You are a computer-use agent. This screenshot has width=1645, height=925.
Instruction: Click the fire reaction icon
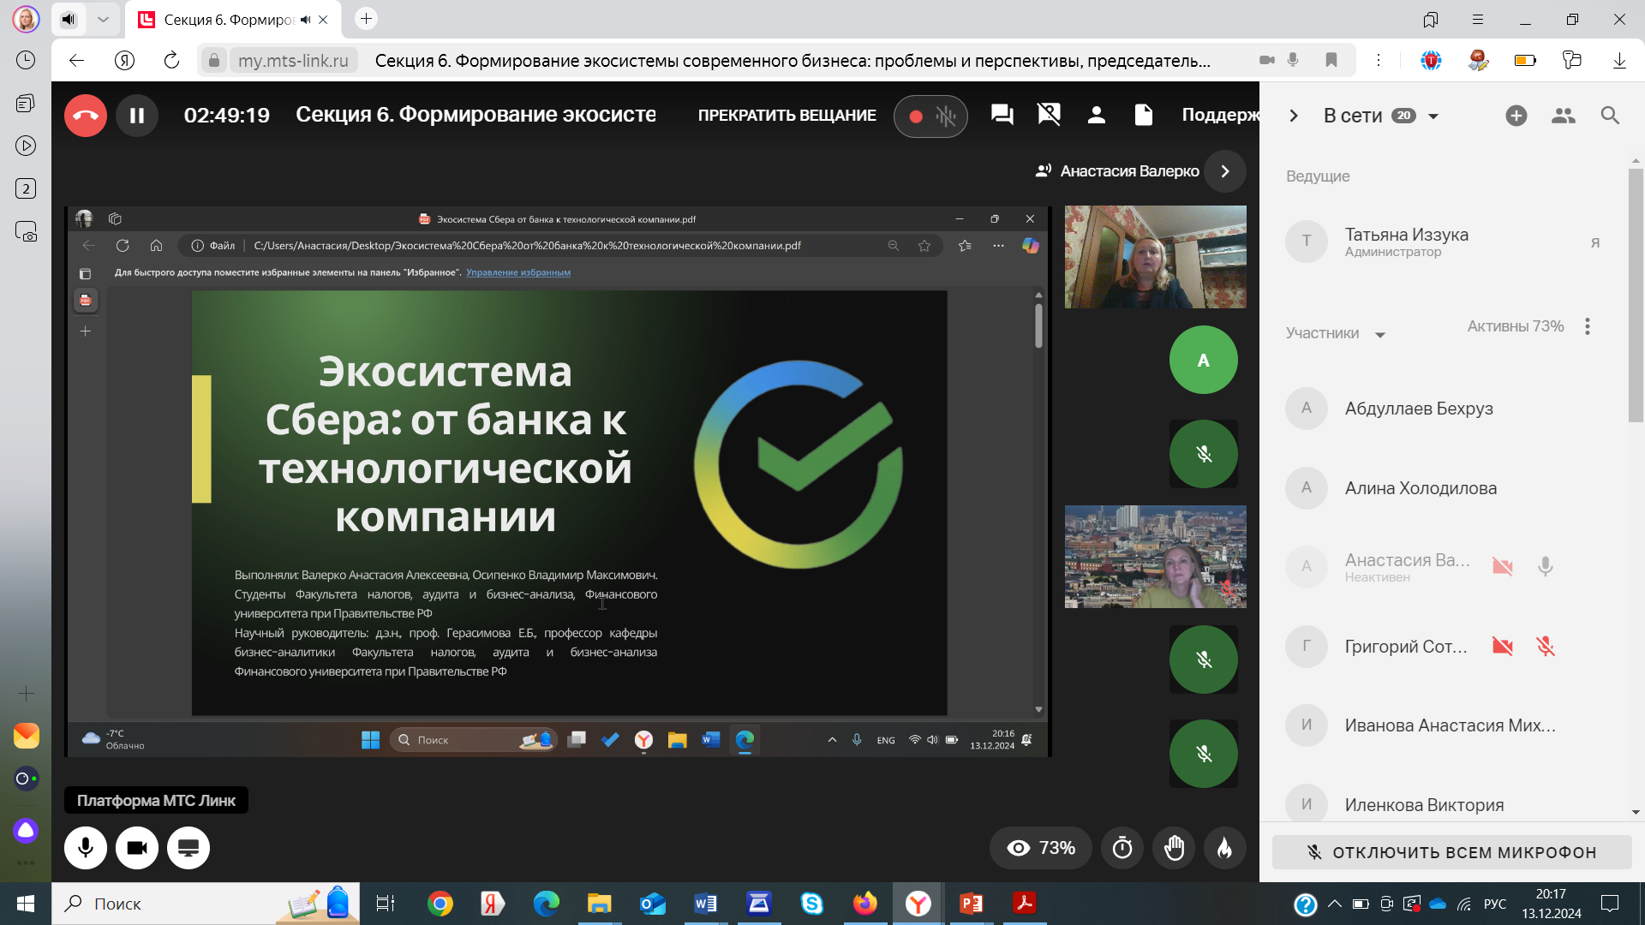[1225, 848]
